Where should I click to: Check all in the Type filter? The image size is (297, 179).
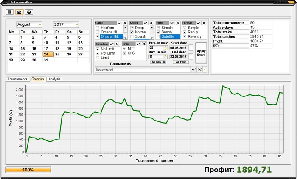pos(138,44)
